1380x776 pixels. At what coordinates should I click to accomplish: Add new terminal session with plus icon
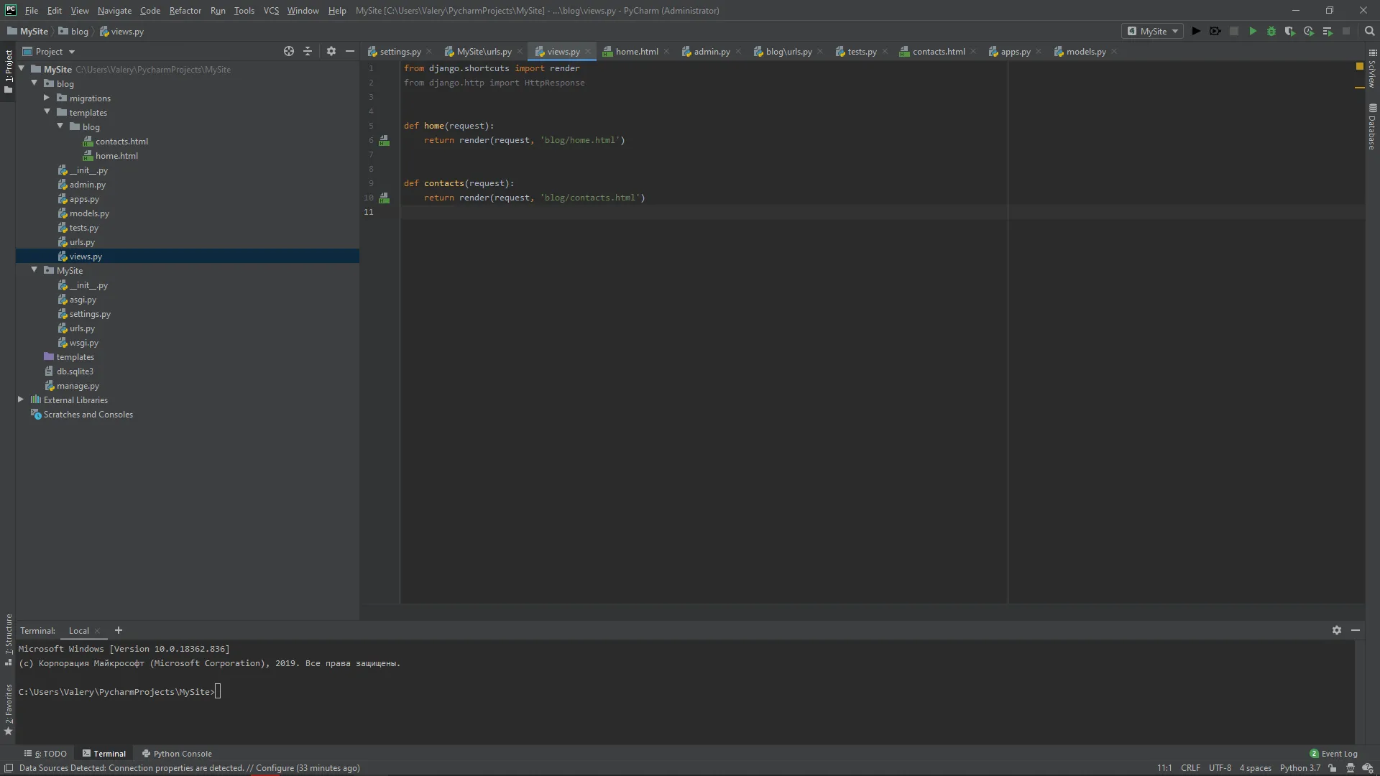[119, 630]
